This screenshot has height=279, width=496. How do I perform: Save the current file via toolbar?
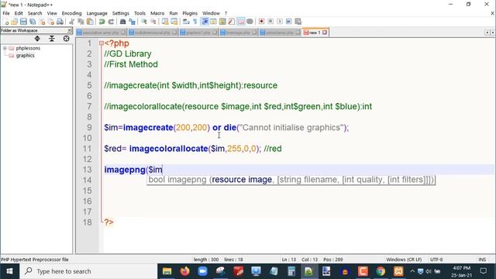23,22
